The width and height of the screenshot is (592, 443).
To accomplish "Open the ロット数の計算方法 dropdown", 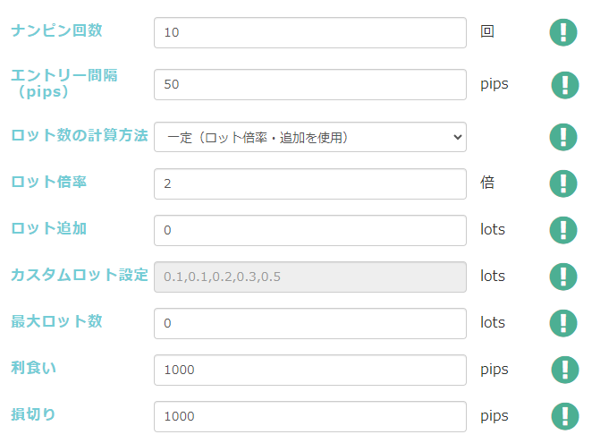I will [x=310, y=137].
